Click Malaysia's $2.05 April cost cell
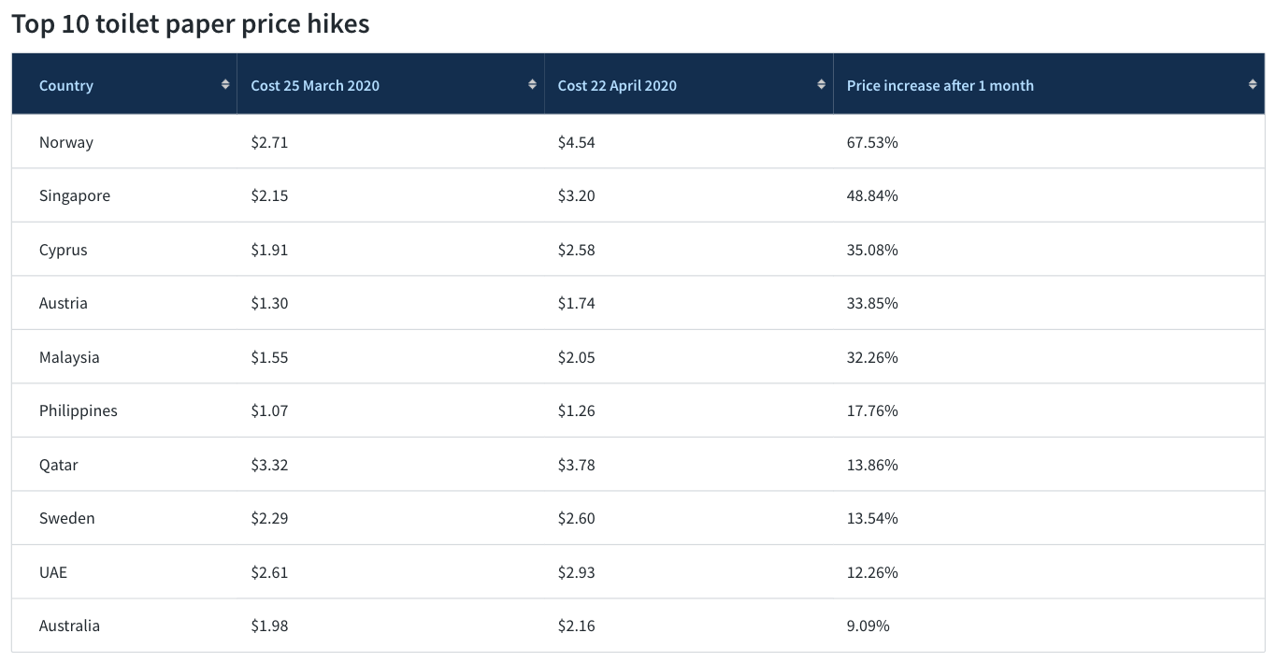1278x662 pixels. (576, 357)
